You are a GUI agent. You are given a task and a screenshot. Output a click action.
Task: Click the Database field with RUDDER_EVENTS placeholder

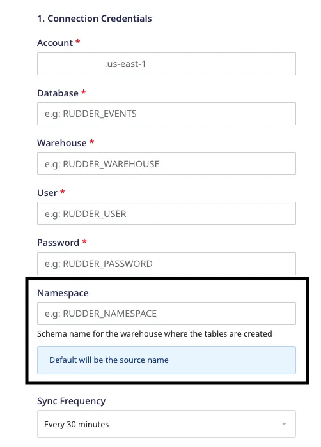pyautogui.click(x=166, y=114)
